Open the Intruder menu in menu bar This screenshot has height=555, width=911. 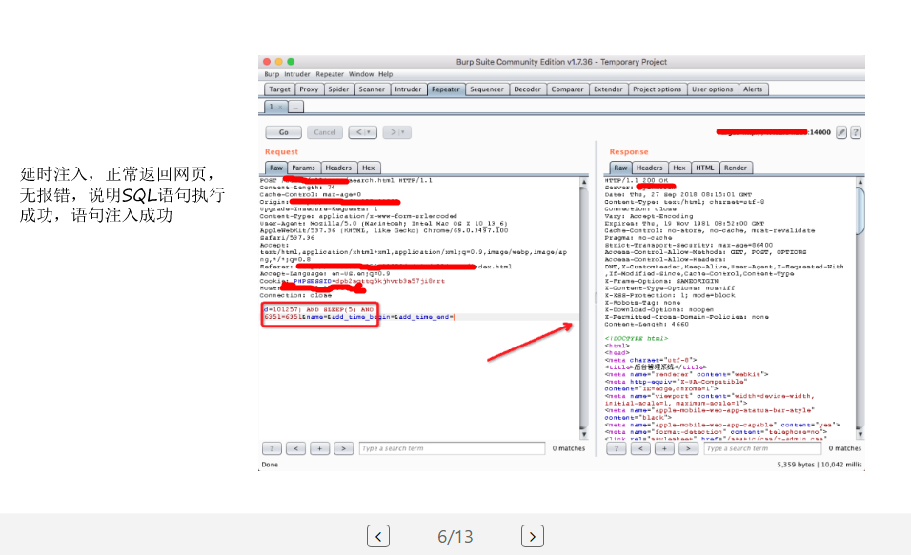297,74
